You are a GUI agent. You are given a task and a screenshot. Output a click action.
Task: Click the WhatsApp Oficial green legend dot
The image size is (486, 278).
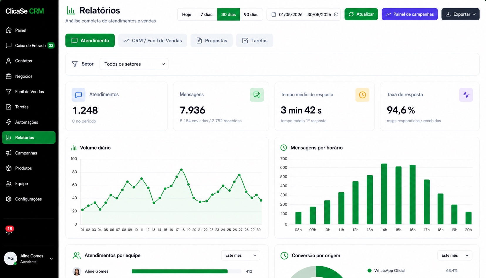coord(369,271)
